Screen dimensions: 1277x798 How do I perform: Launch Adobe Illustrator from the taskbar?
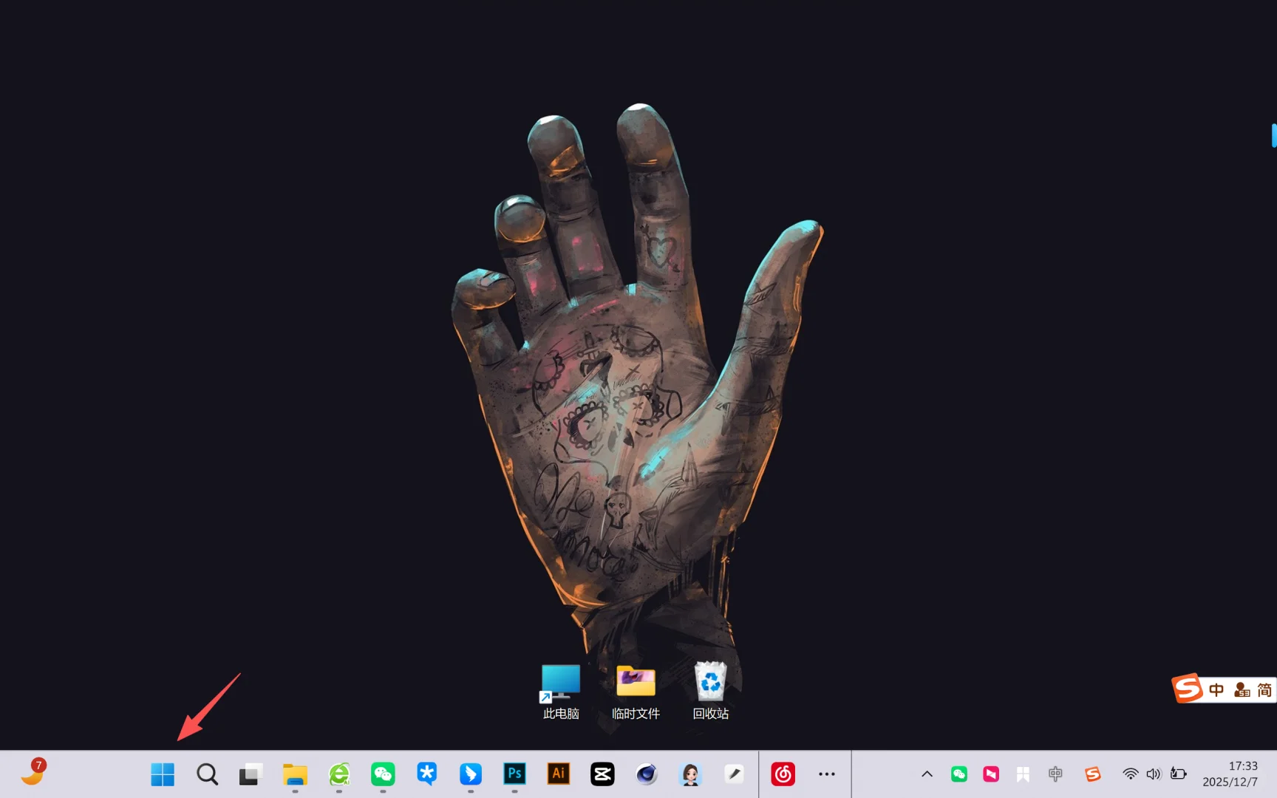[x=559, y=774]
